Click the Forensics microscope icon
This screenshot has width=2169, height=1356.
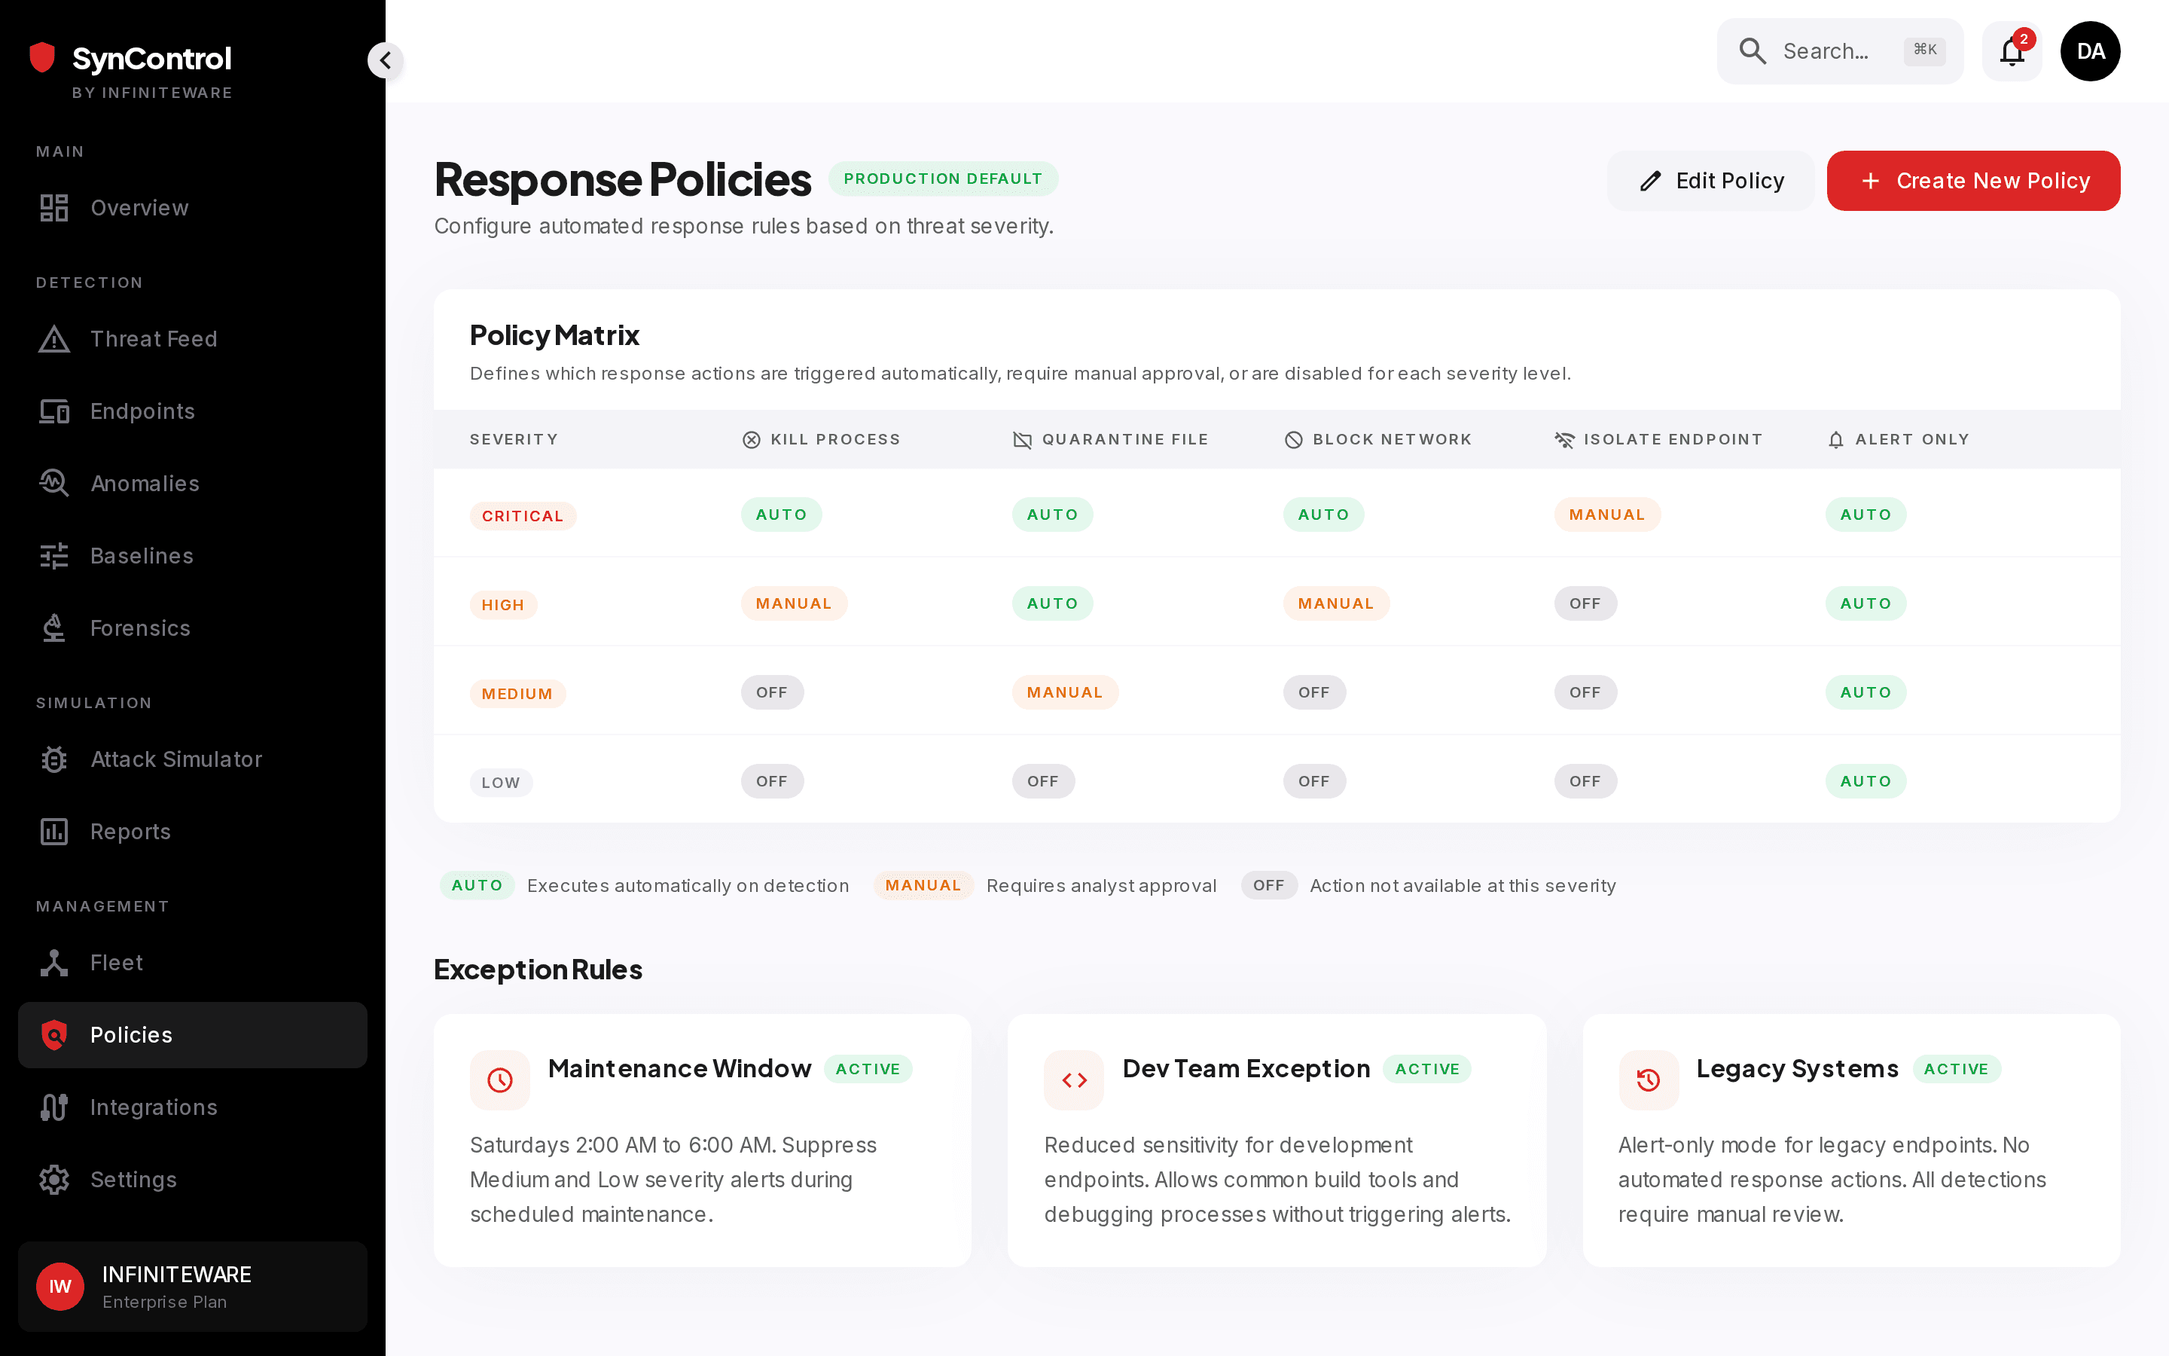pyautogui.click(x=53, y=628)
